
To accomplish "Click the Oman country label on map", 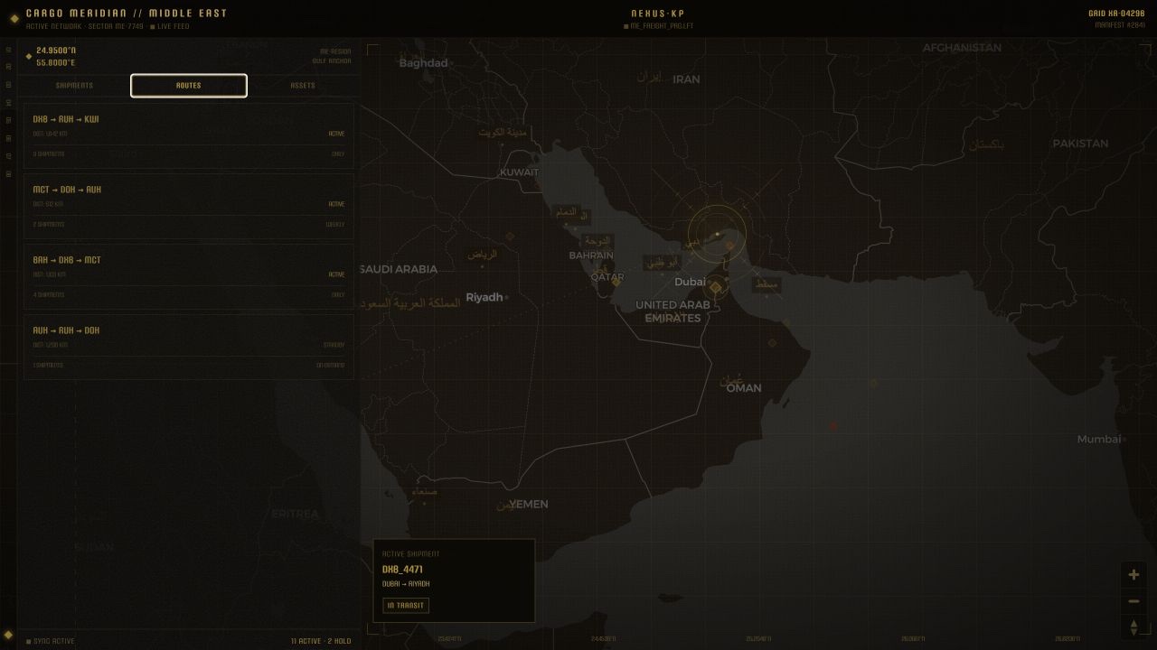I will [x=744, y=388].
